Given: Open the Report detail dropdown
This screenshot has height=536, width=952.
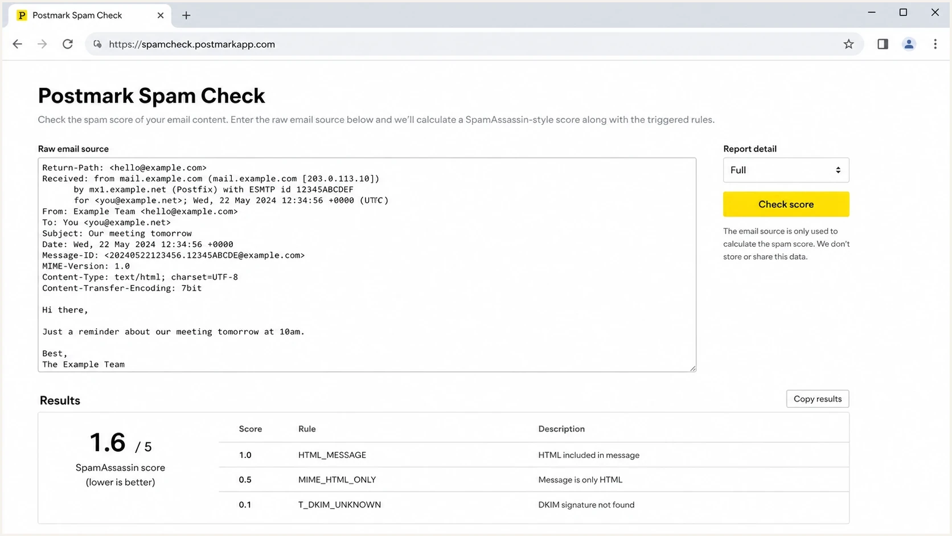Looking at the screenshot, I should pos(786,170).
